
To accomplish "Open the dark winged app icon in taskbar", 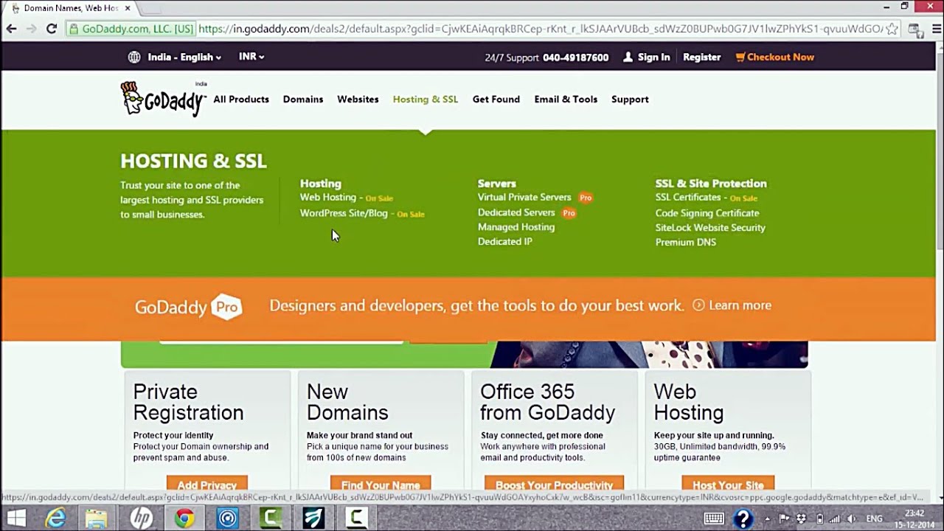I will click(x=314, y=518).
